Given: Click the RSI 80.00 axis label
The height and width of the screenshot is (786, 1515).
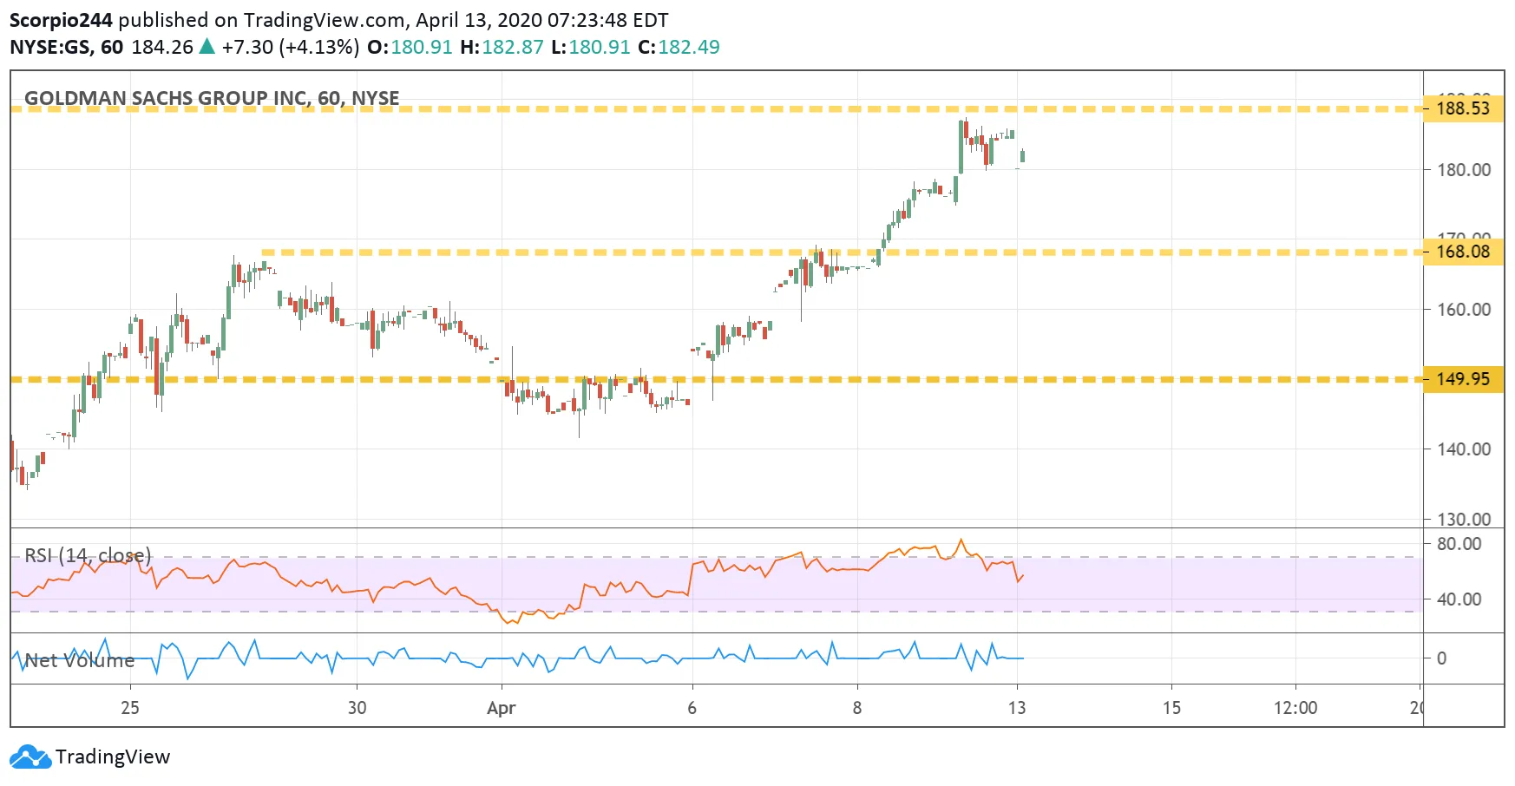Looking at the screenshot, I should [1459, 544].
